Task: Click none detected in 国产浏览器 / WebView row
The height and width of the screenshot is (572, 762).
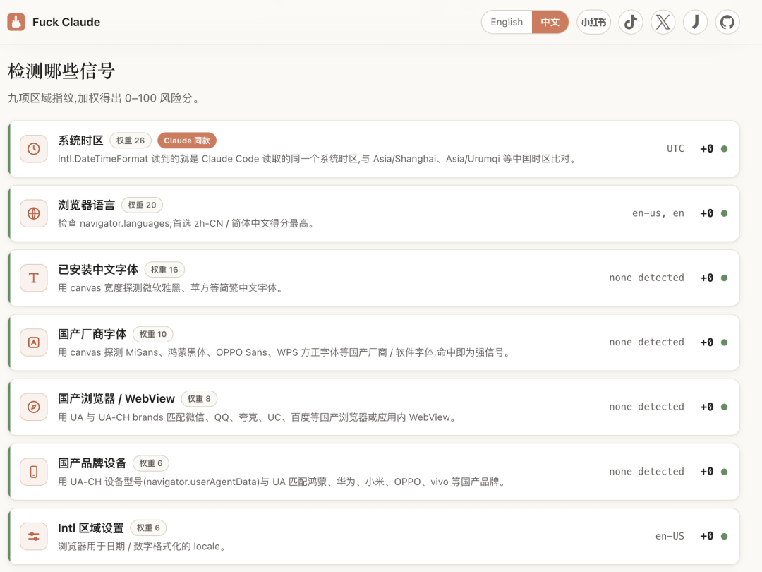Action: click(x=646, y=407)
